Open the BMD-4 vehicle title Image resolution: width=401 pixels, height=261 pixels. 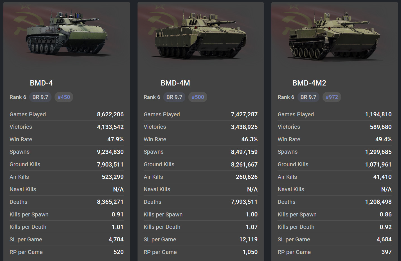point(41,83)
